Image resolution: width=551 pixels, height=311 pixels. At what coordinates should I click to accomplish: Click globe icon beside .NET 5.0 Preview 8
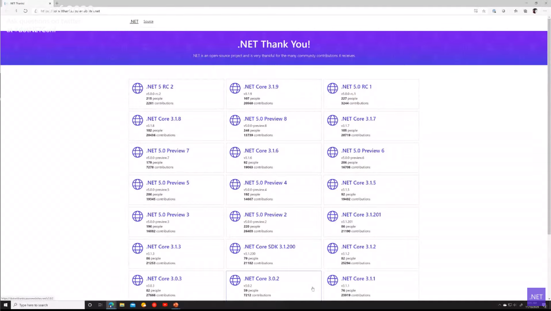pyautogui.click(x=235, y=120)
